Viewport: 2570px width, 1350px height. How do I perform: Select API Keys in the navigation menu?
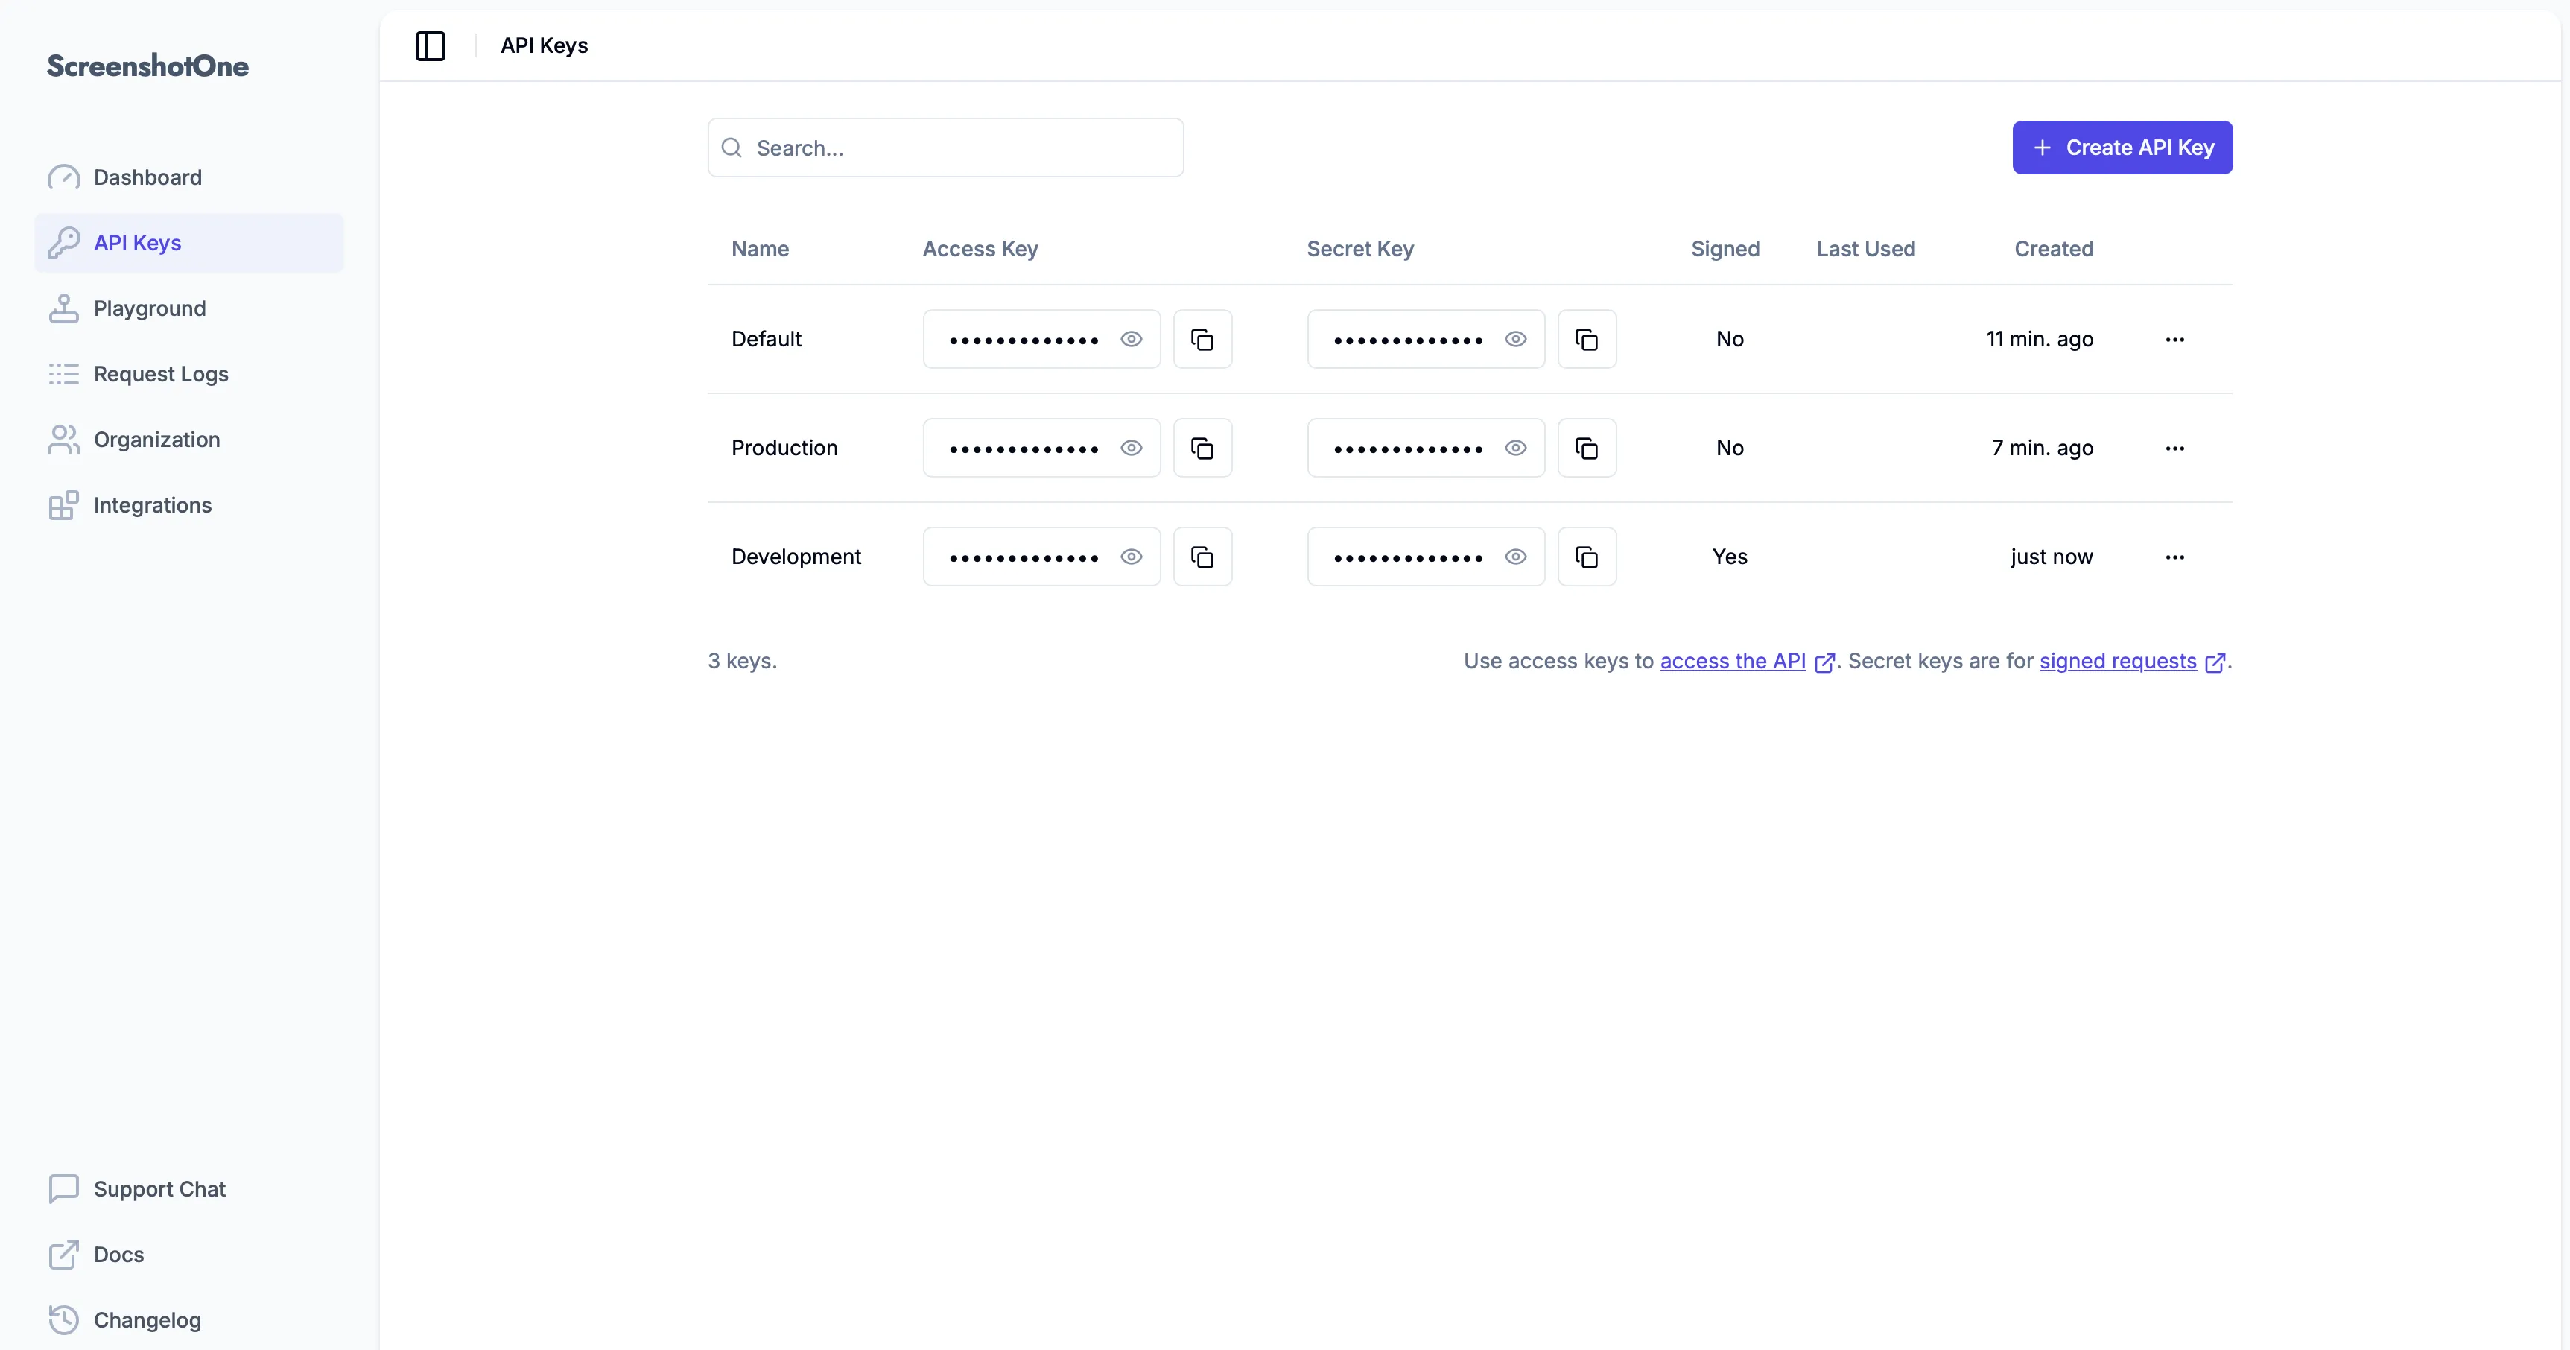136,241
